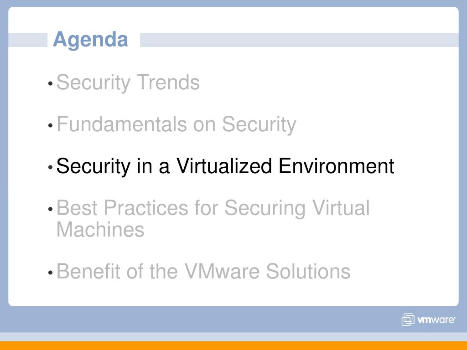Screen dimensions: 467x350
Task: Click the pale blue strip above the orange bar
Action: [x=233, y=337]
